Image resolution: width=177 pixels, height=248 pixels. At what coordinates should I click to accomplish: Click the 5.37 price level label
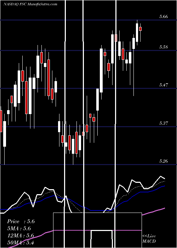[x=164, y=123]
